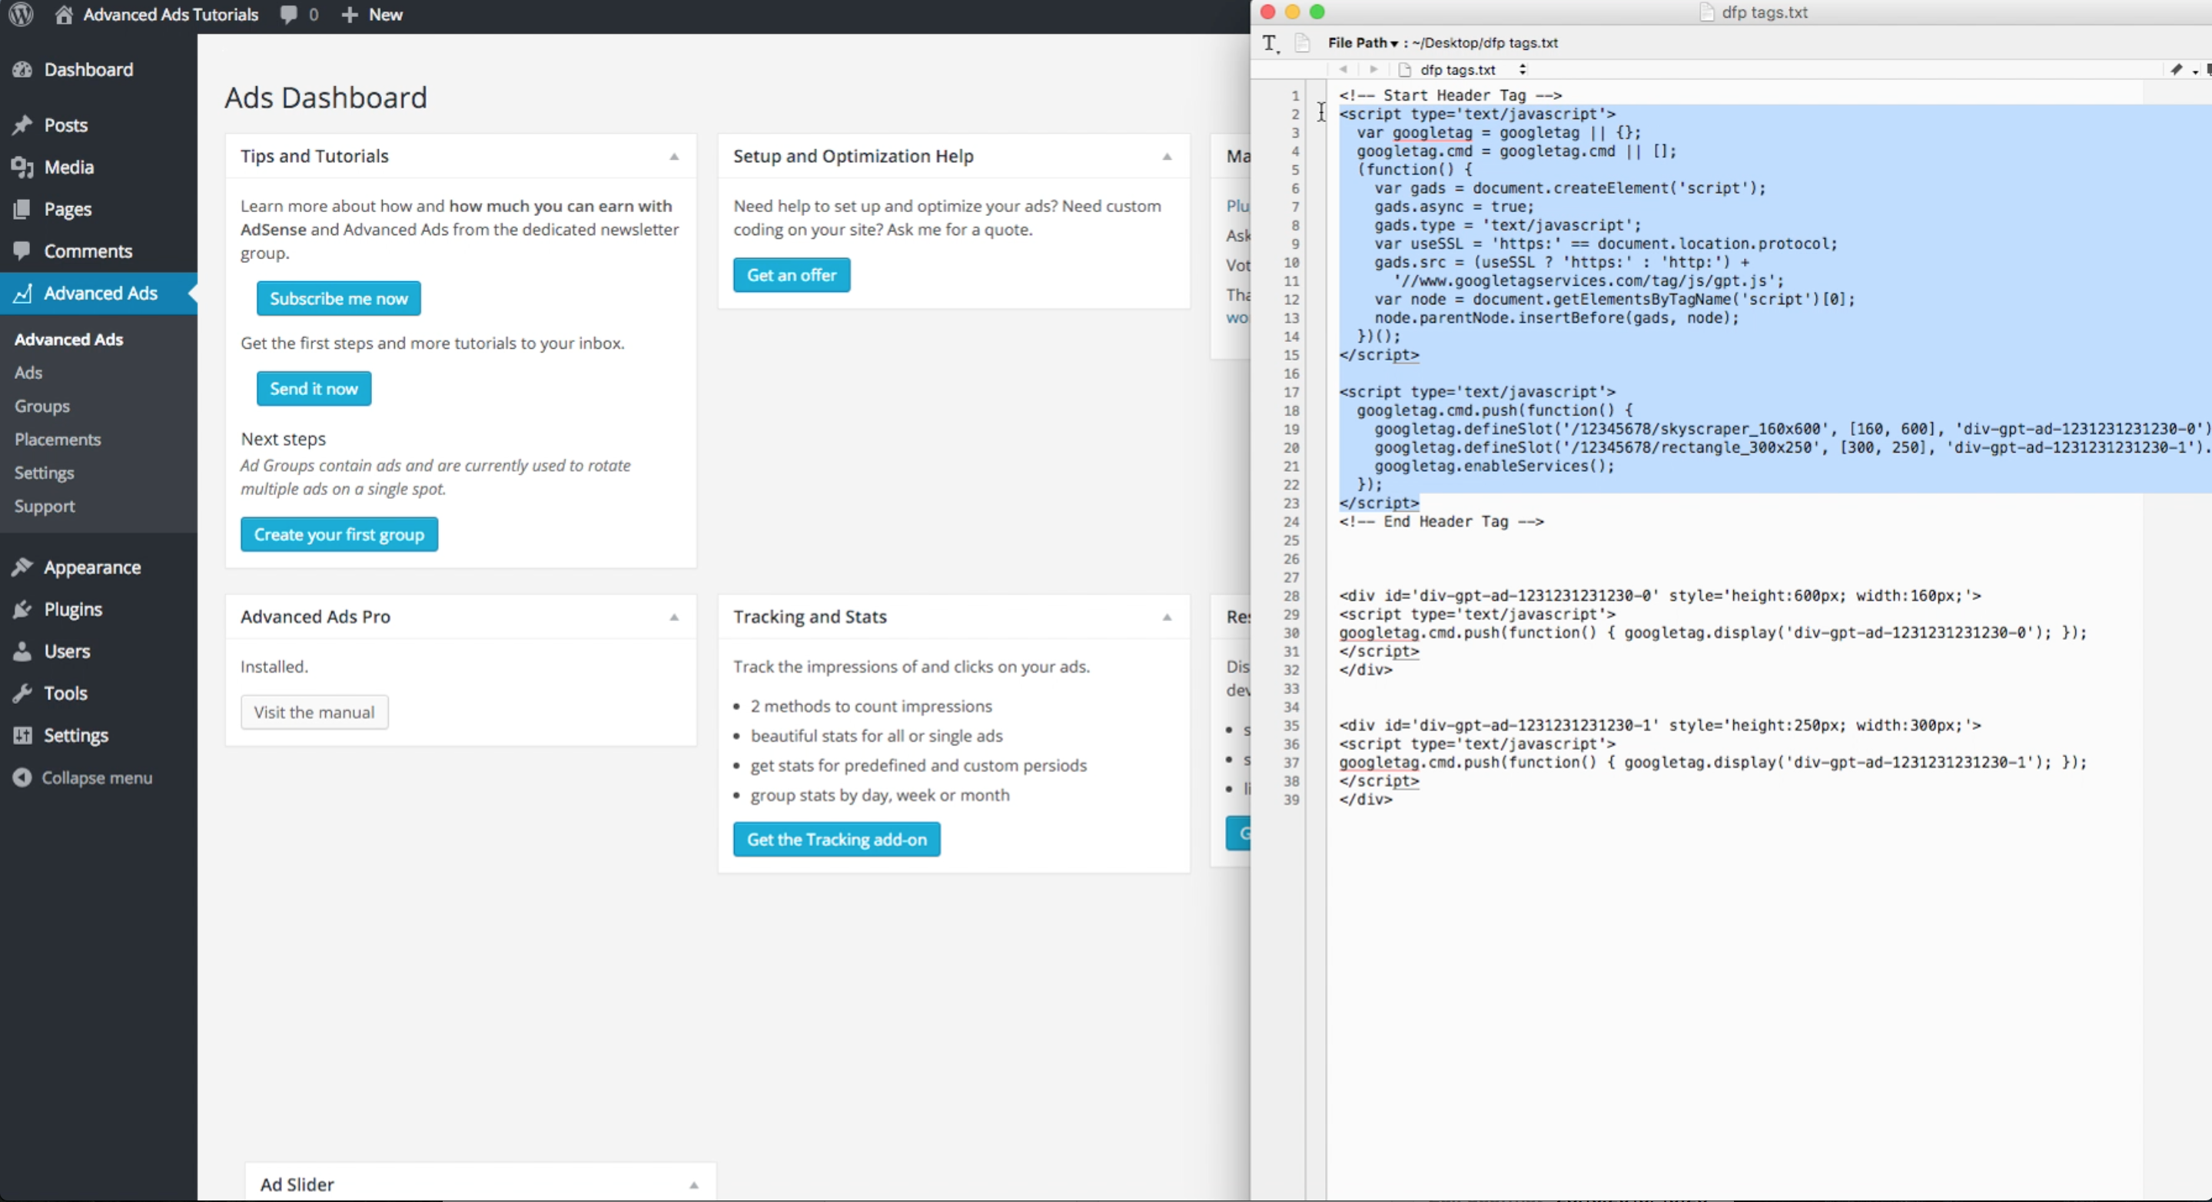Toggle file path navigation forward arrow
This screenshot has width=2212, height=1202.
pos(1374,68)
